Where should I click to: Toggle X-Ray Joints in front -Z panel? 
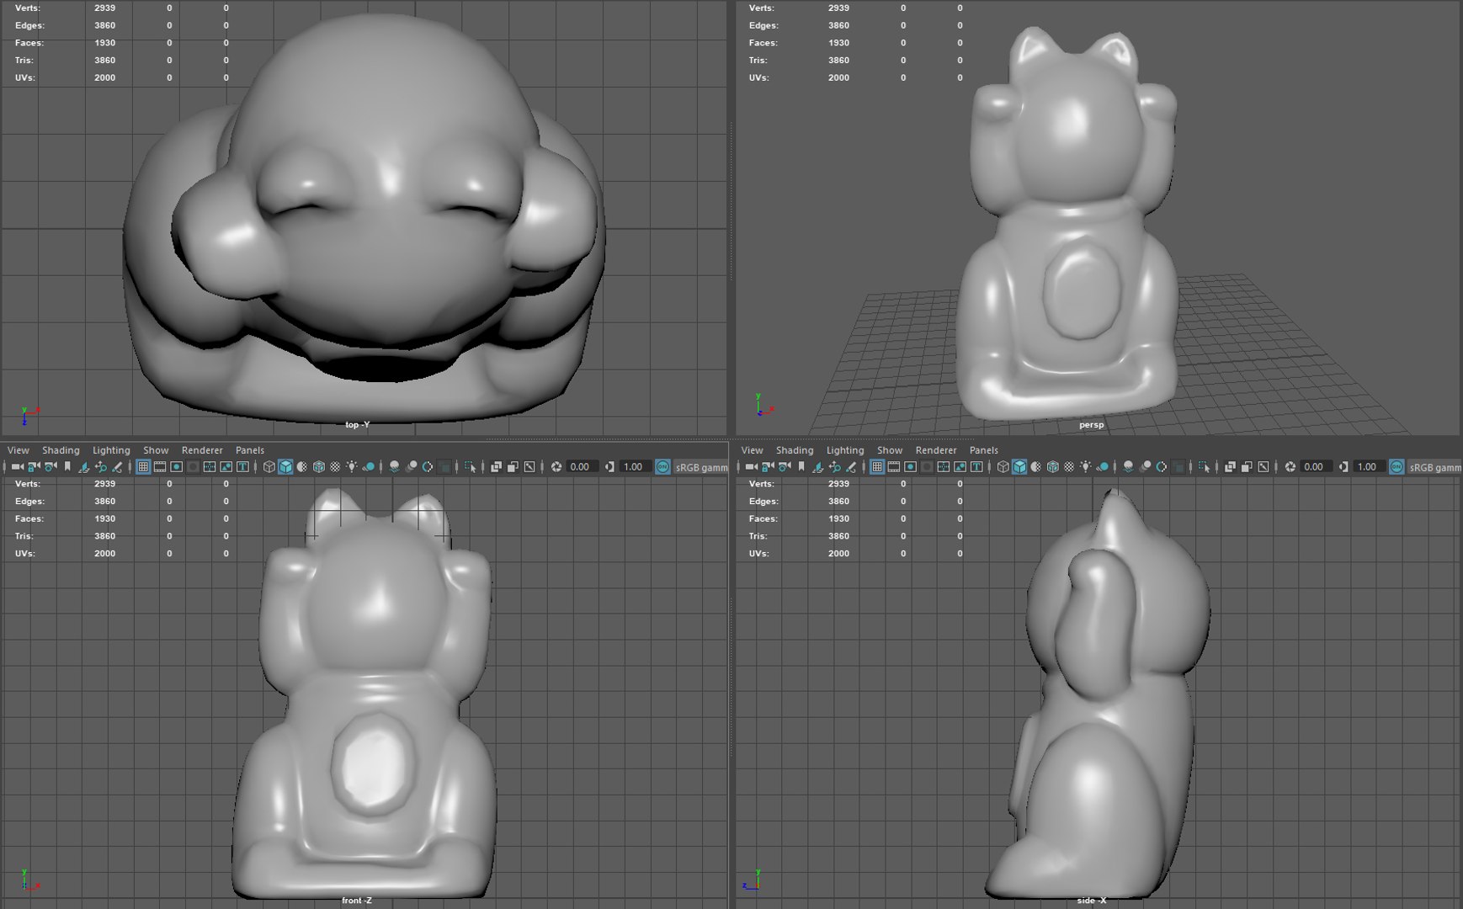click(x=529, y=467)
